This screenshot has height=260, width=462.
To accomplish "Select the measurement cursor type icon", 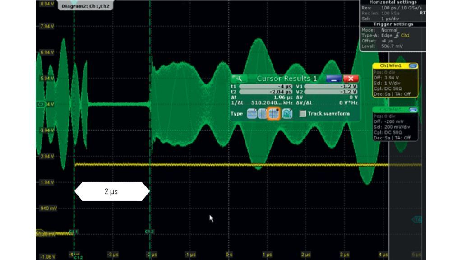I will tap(287, 114).
